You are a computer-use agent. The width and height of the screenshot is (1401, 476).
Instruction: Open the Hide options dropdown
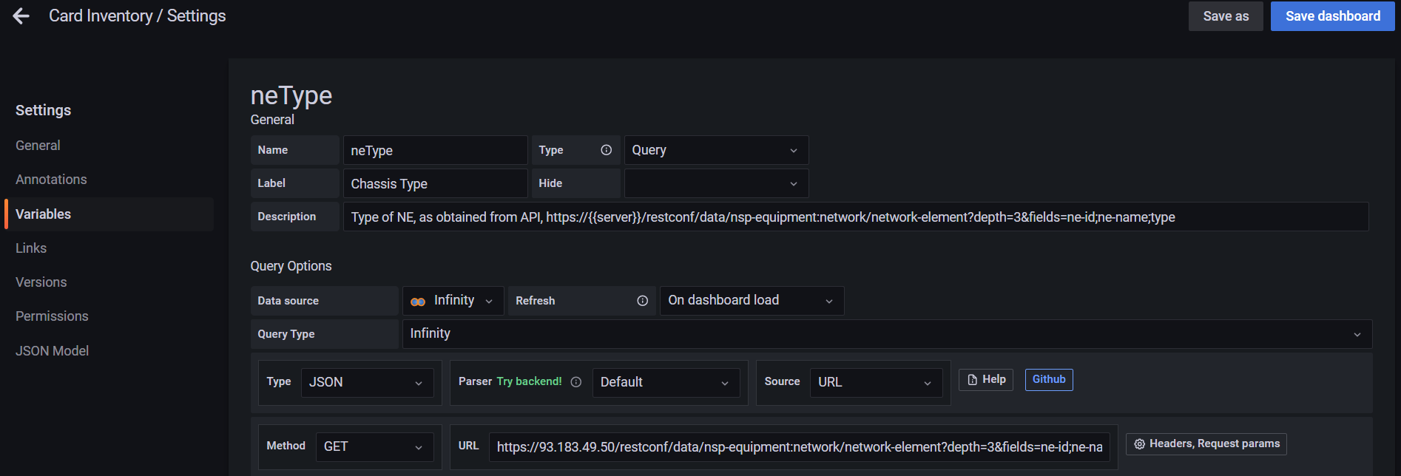click(x=716, y=183)
